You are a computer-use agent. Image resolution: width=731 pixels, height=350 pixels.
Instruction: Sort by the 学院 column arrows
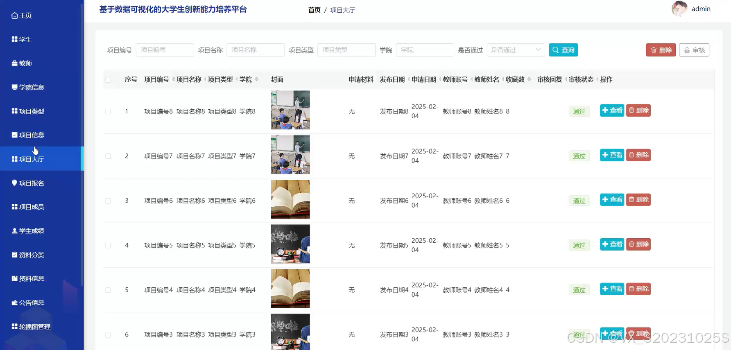pyautogui.click(x=256, y=79)
